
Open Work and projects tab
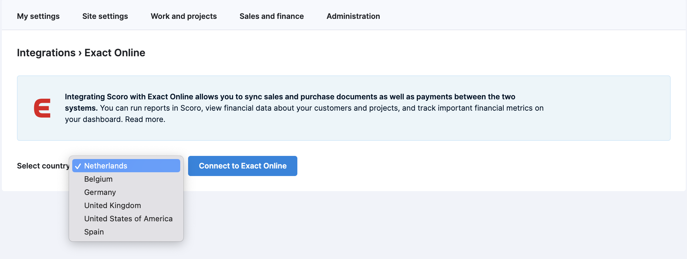point(184,16)
